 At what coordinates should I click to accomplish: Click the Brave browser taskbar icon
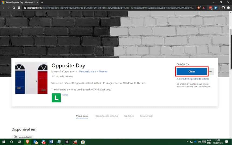click(x=28, y=142)
